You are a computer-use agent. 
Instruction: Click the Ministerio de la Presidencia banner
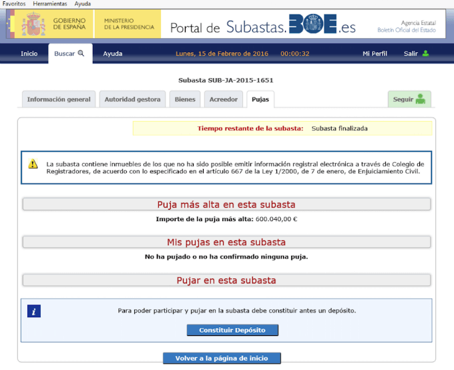[x=128, y=24]
